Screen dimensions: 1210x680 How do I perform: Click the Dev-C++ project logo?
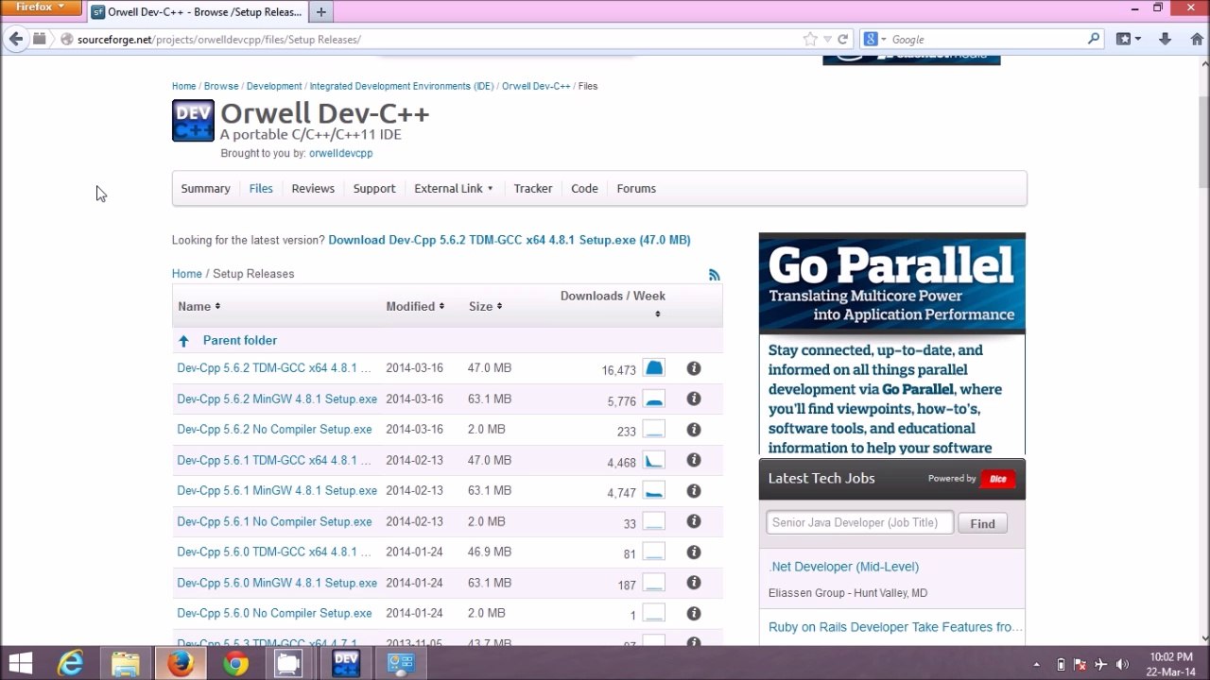point(193,121)
